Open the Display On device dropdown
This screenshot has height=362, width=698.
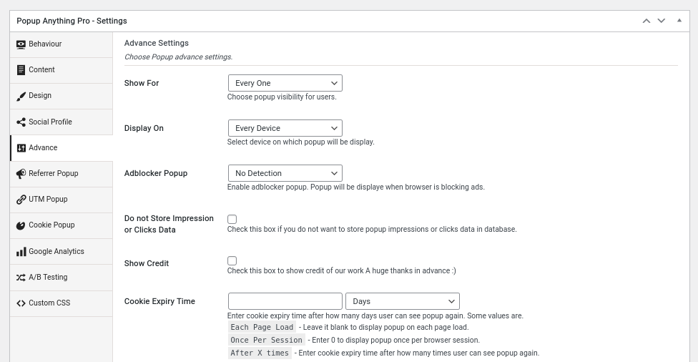click(x=285, y=128)
